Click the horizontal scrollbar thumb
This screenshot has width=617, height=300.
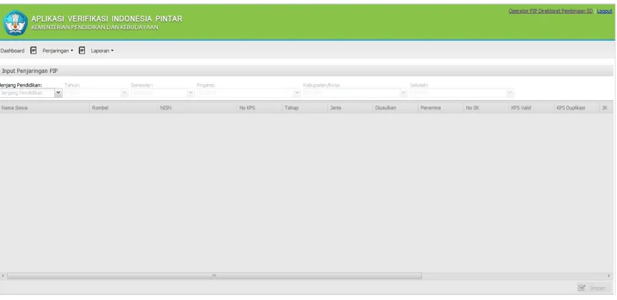pos(214,276)
